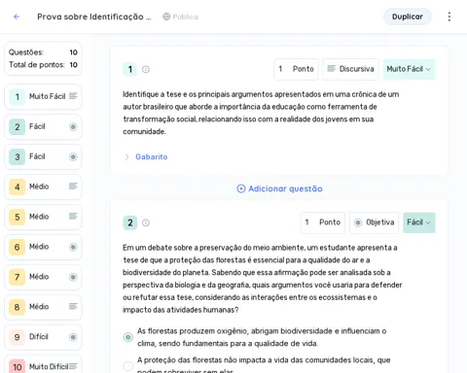The width and height of the screenshot is (467, 373).
Task: Click the 'Total de pontos:' summary label
Action: tap(37, 65)
